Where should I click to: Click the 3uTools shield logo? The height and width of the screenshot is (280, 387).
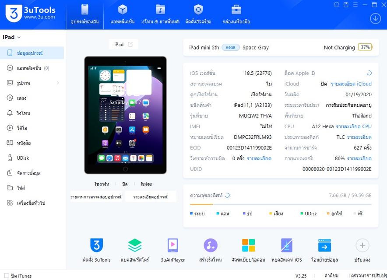[x=14, y=14]
